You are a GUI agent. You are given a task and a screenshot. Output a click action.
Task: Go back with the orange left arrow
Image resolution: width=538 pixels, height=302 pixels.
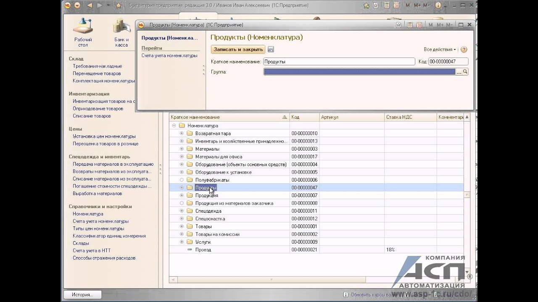coord(90,5)
